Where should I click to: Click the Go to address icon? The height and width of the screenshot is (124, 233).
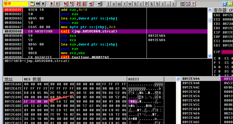[x=100, y=4]
